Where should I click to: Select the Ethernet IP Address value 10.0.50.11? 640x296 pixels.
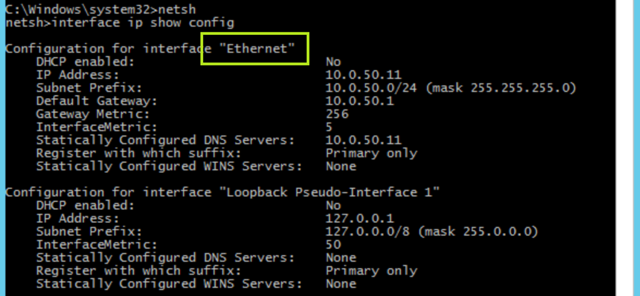(x=364, y=75)
